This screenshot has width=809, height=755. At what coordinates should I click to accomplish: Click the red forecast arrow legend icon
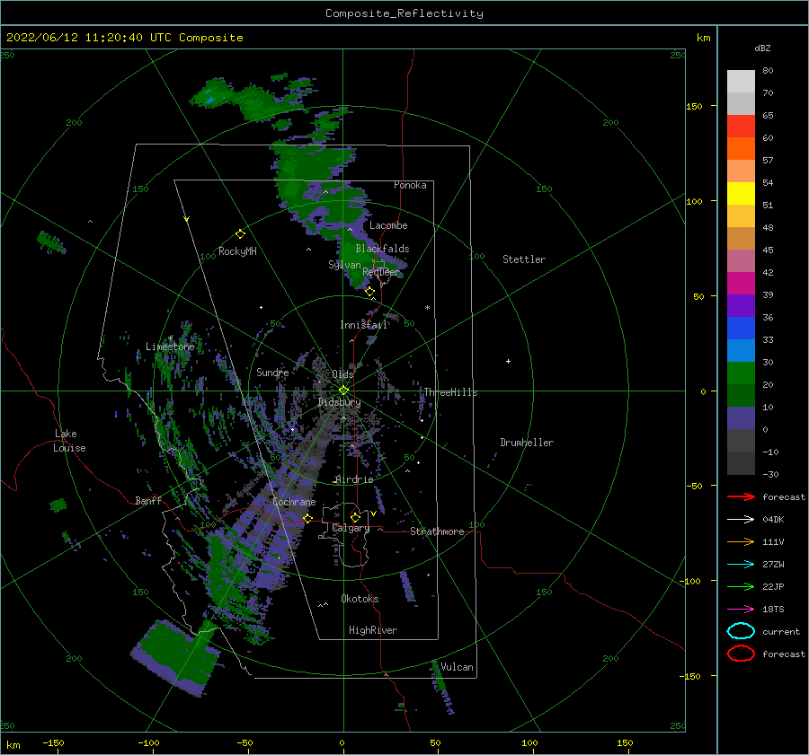(741, 496)
